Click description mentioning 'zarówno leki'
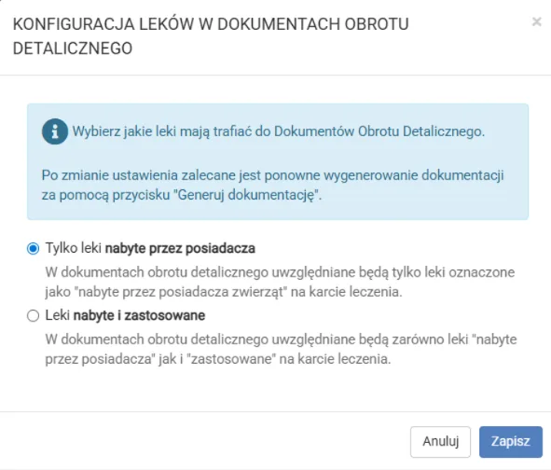Viewport: 551px width, 470px height. point(281,349)
